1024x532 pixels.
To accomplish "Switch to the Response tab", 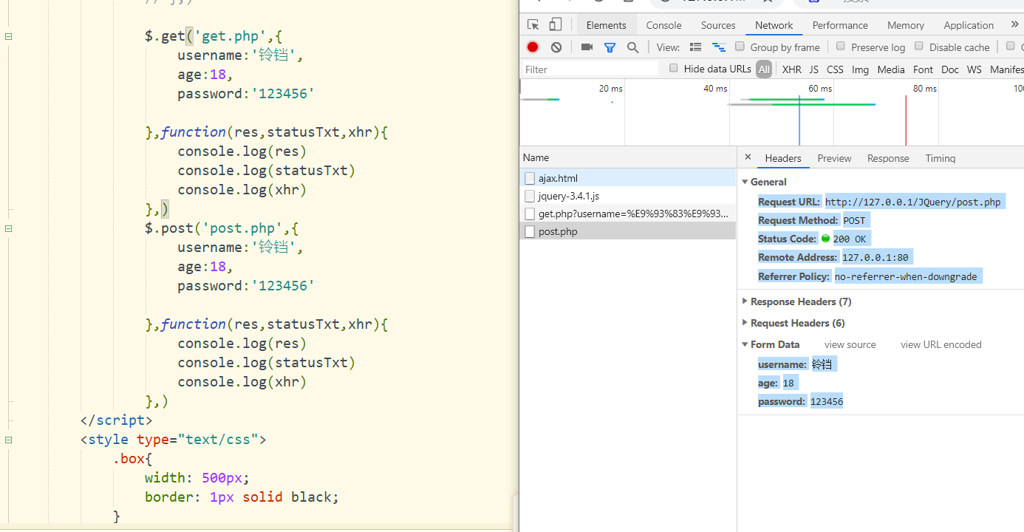I will coord(888,158).
